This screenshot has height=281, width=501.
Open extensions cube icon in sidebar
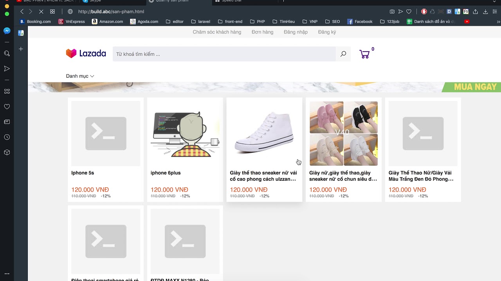(x=7, y=152)
